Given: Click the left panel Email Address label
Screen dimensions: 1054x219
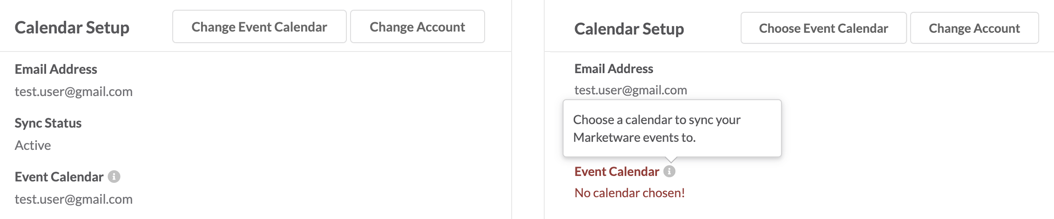Looking at the screenshot, I should 56,69.
